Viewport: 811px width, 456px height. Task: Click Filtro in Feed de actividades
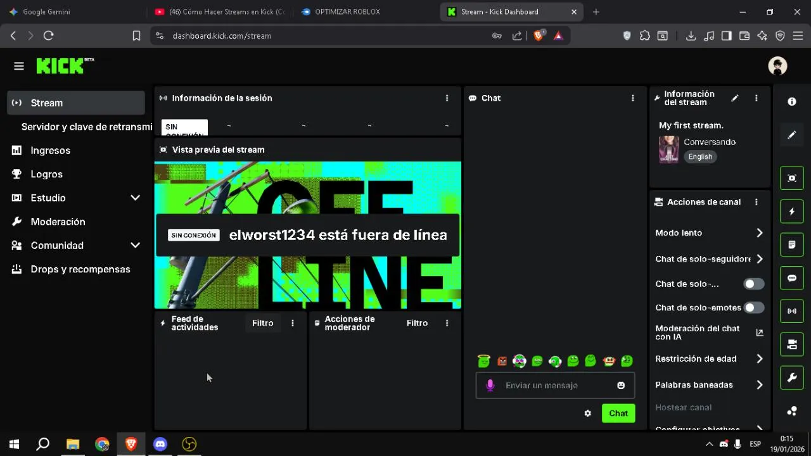pyautogui.click(x=262, y=323)
